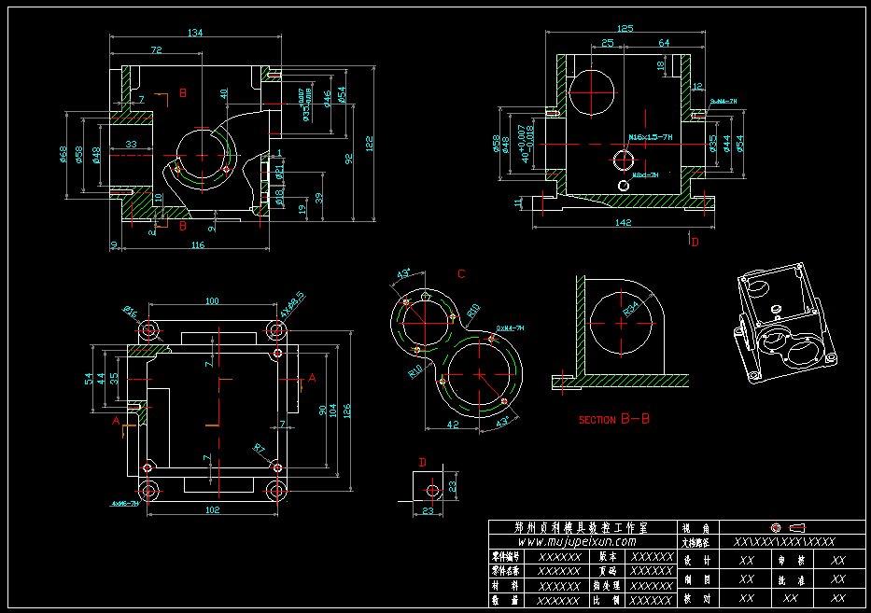Select the isometric 3D view of the housing
871x613 pixels.
tap(785, 323)
